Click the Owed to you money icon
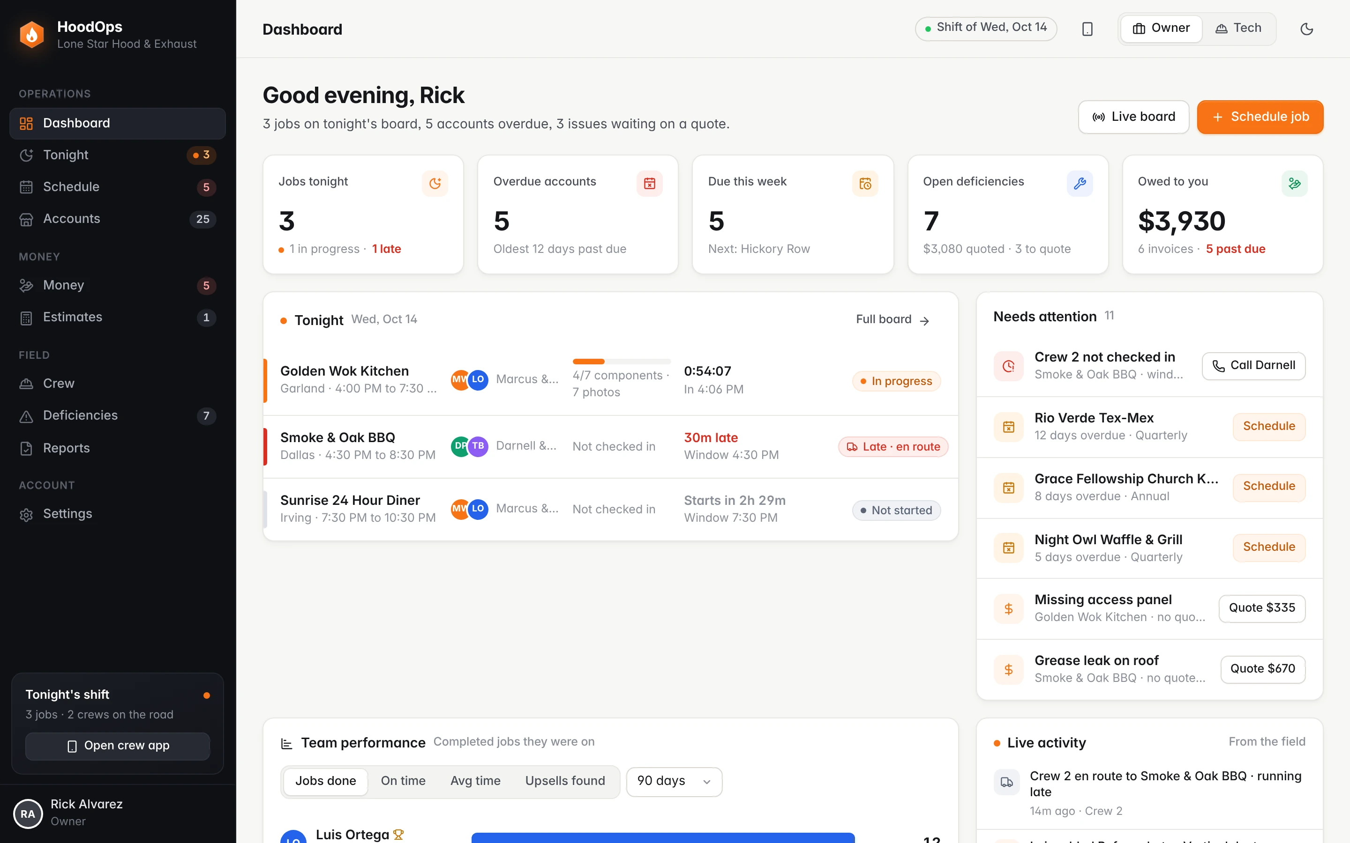The width and height of the screenshot is (1350, 843). click(x=1295, y=184)
